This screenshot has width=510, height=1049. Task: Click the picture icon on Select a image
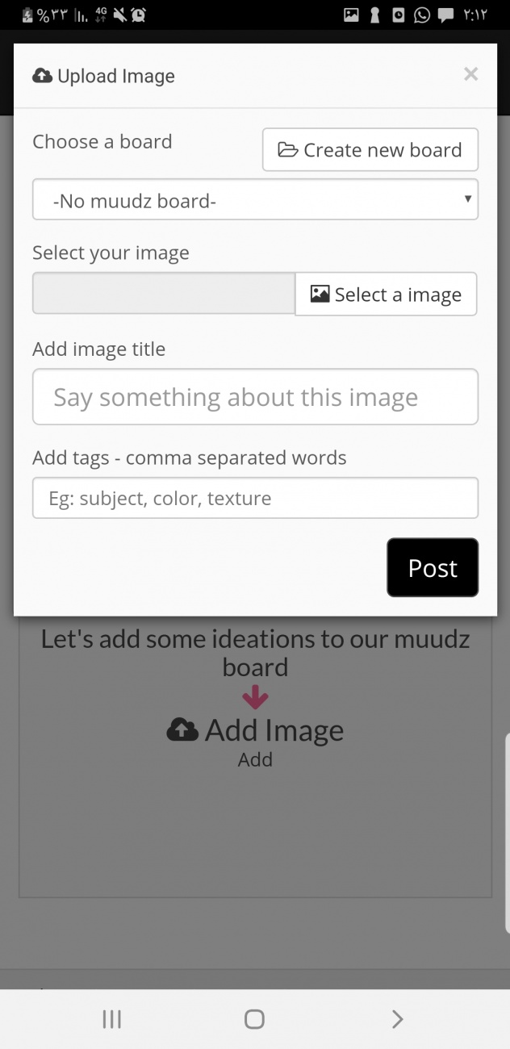click(320, 295)
